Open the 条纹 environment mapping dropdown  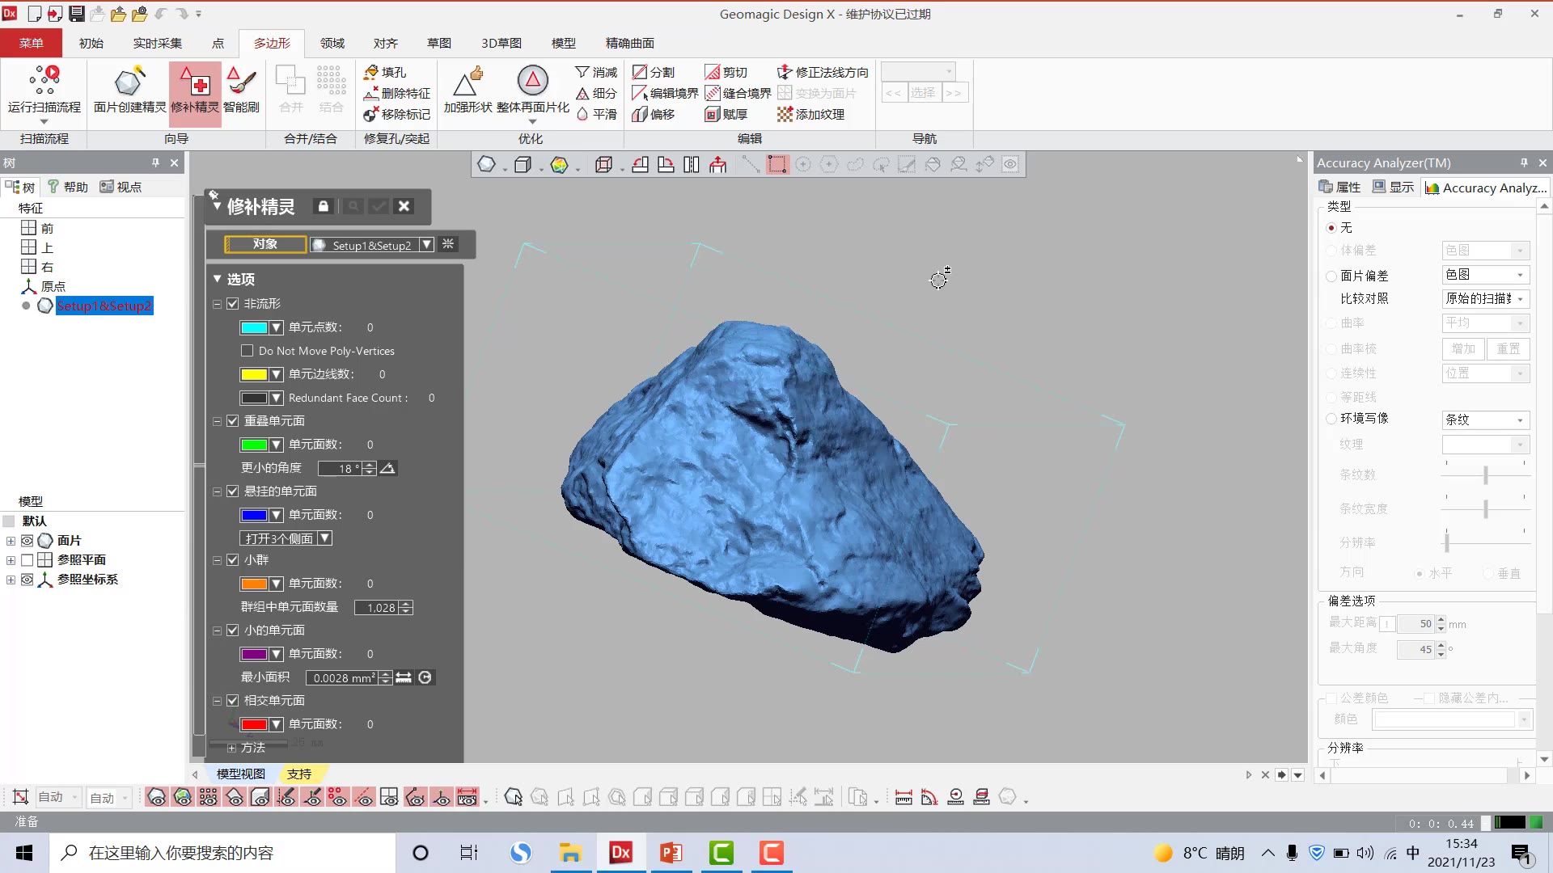pyautogui.click(x=1485, y=420)
